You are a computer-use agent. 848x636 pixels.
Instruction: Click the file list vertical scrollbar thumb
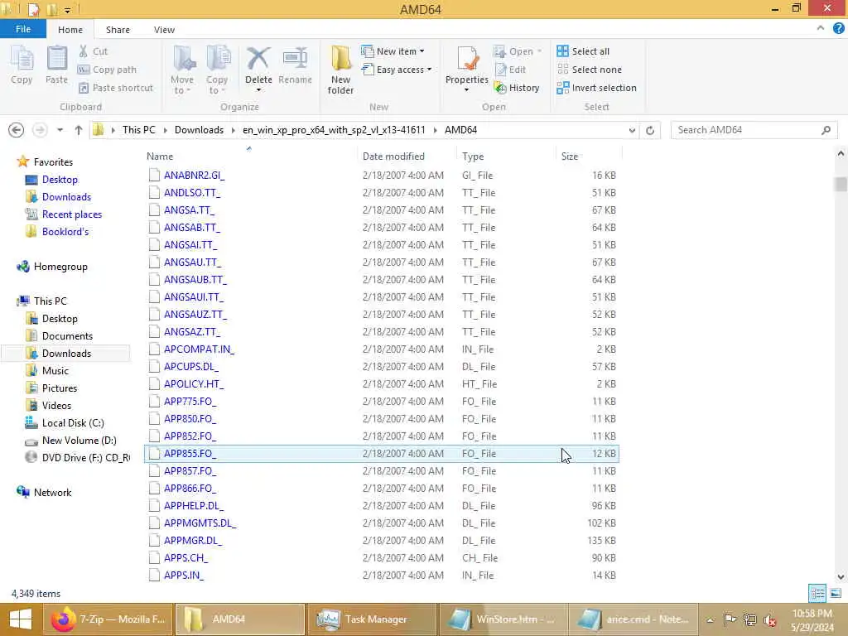click(x=841, y=185)
